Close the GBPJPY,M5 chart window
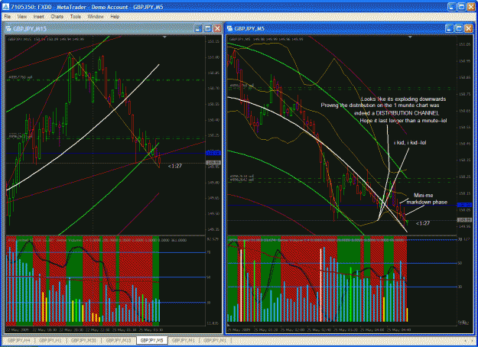Viewport: 478px width, 347px height. [468, 28]
